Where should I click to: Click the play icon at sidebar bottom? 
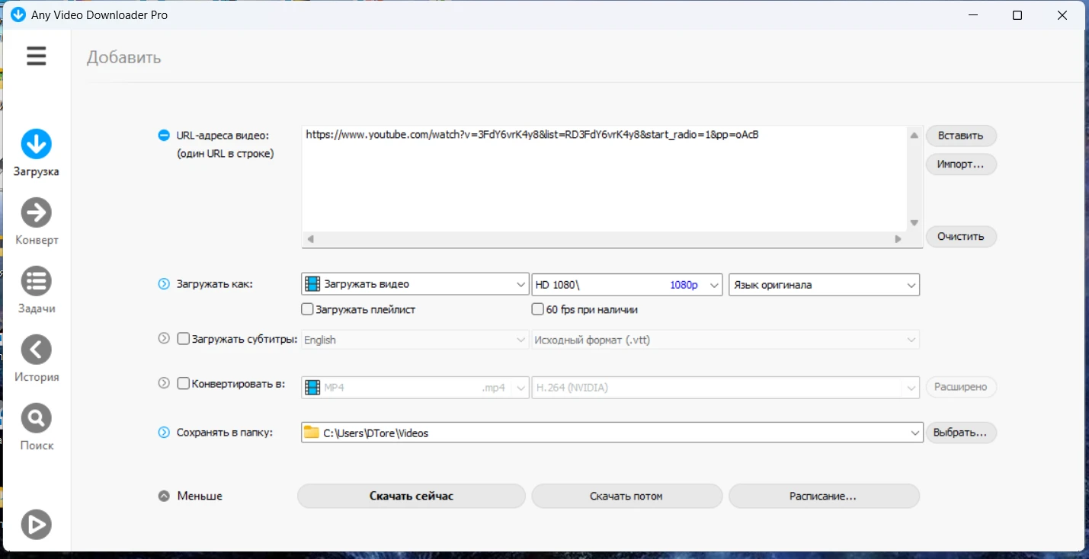(36, 524)
